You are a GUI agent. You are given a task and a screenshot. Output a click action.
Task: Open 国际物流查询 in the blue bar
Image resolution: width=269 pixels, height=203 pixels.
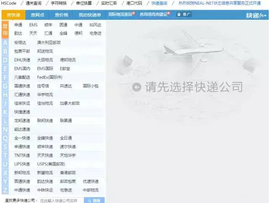coord(120,14)
